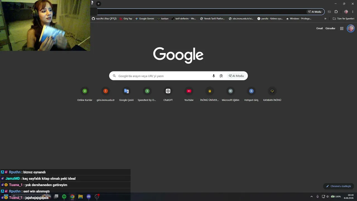Open the Yemek Tarifi Platfor... bookmark
This screenshot has width=357, height=201.
point(212,19)
